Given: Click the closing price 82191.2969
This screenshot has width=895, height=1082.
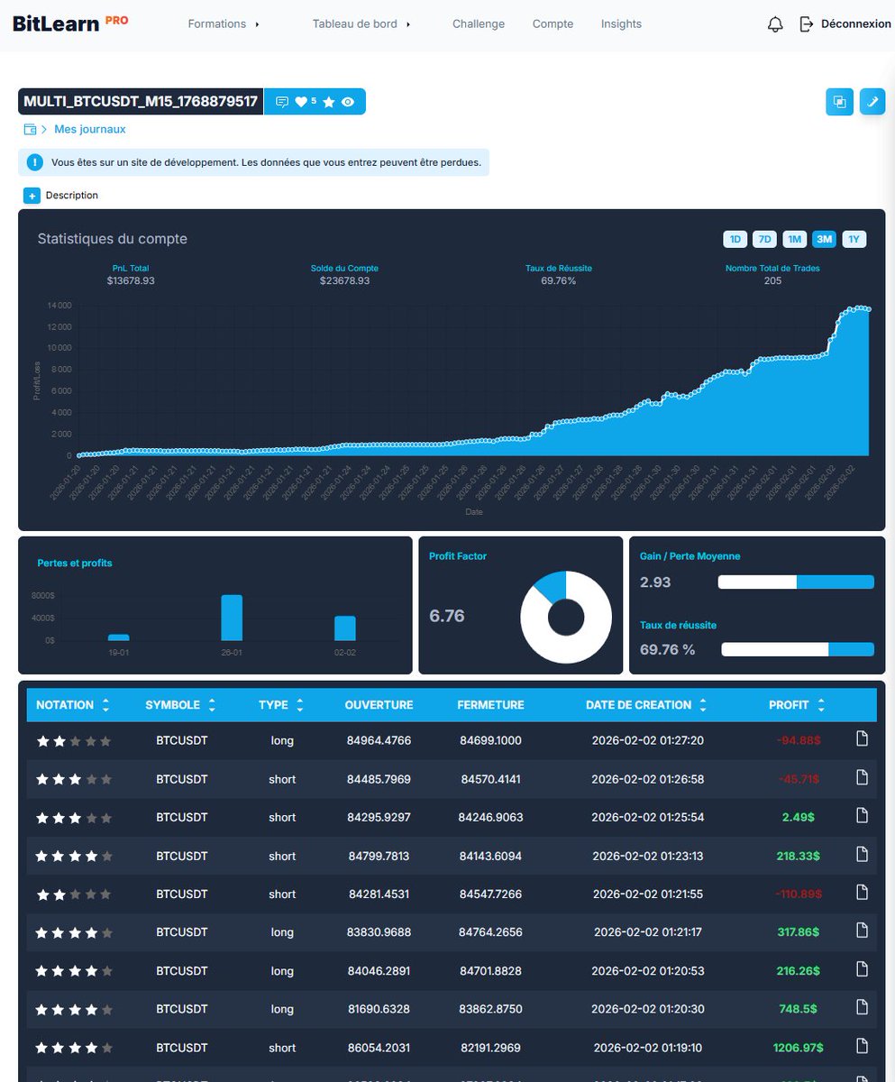Looking at the screenshot, I should [x=490, y=1048].
